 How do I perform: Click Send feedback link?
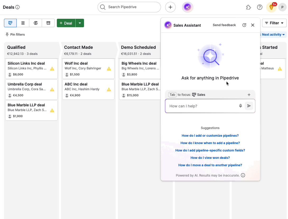coord(224,25)
